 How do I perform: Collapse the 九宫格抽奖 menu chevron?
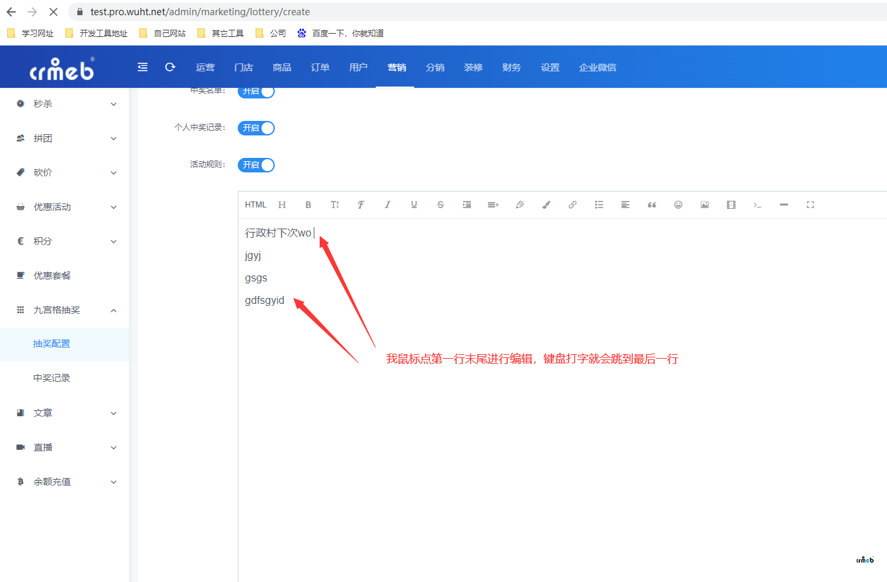click(x=114, y=310)
